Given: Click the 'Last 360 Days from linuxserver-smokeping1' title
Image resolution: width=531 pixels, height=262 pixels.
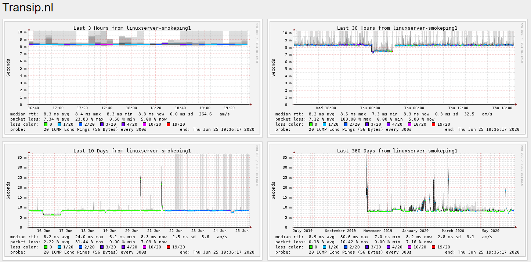Looking at the screenshot, I should tap(397, 151).
